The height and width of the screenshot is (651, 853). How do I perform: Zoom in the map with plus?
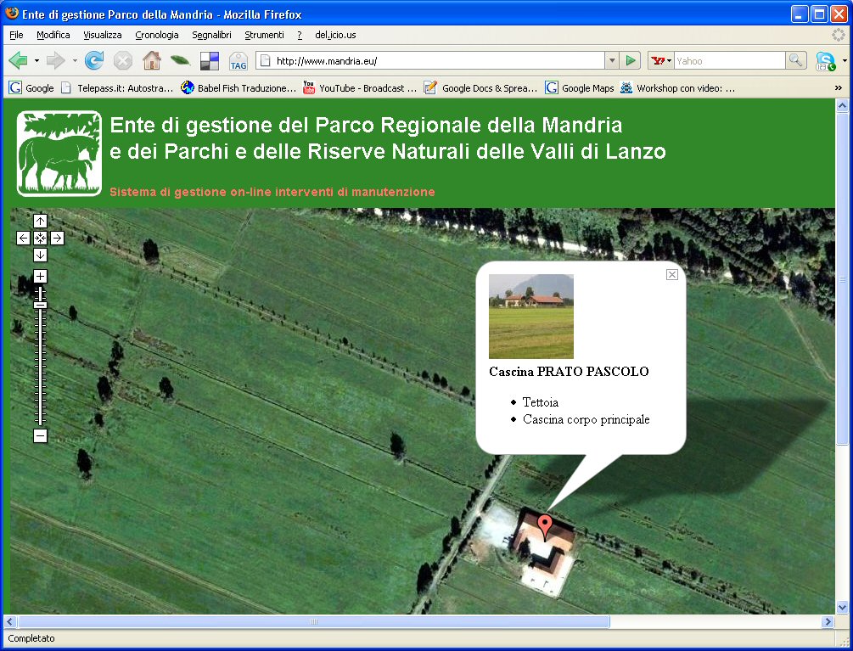40,277
